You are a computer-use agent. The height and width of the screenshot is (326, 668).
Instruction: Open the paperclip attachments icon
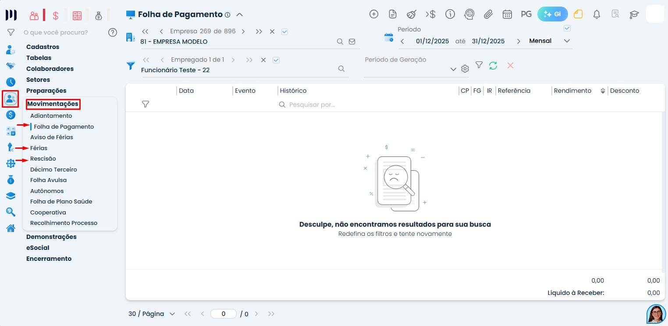coord(488,14)
